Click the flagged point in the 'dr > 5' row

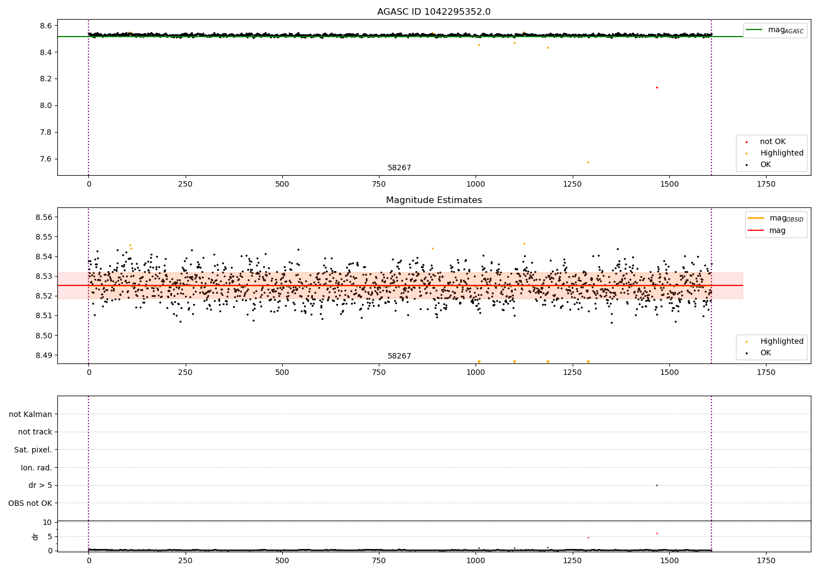(x=657, y=485)
